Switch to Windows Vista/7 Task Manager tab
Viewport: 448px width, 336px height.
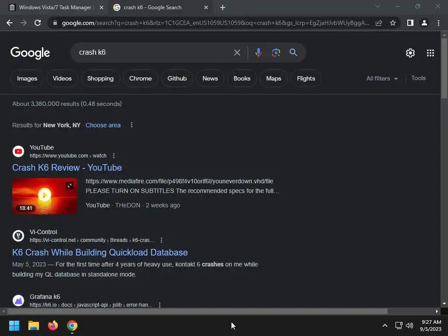pos(55,7)
